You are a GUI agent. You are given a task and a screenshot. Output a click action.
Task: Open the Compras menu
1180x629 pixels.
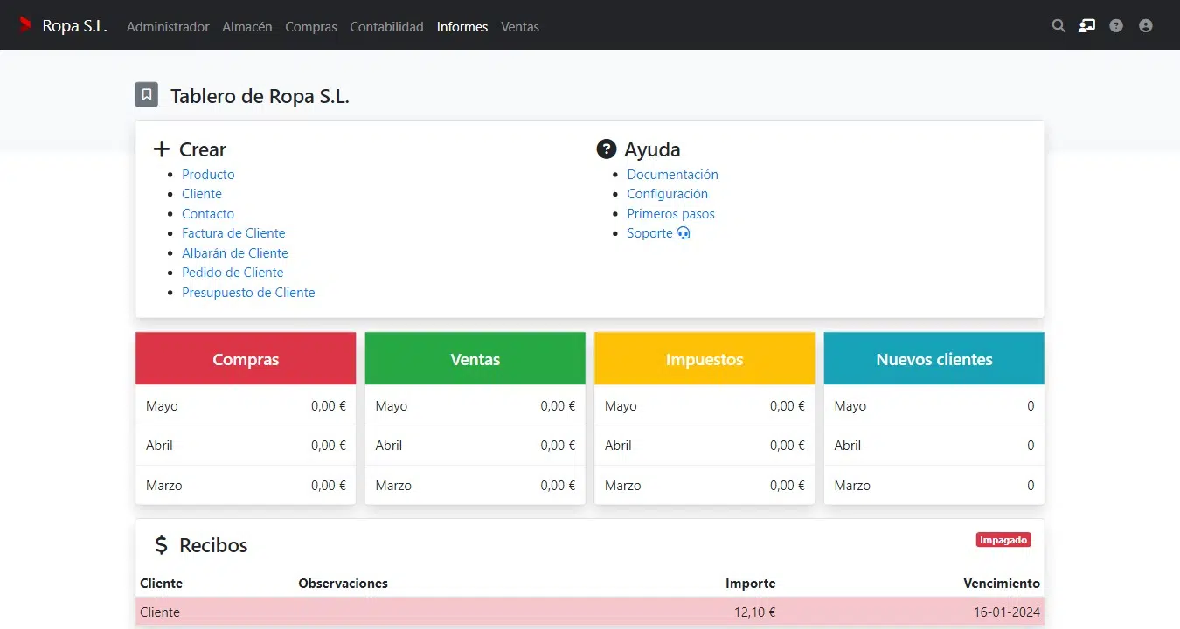310,27
